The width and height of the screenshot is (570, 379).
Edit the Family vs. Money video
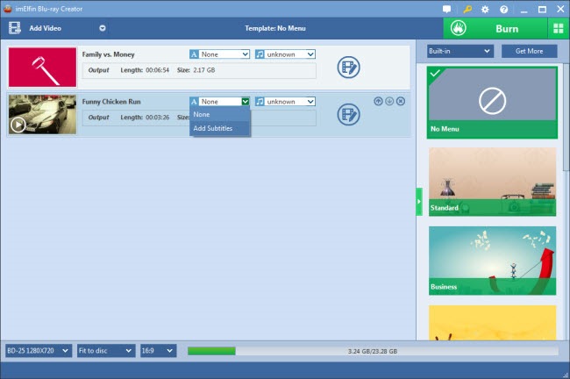point(349,68)
